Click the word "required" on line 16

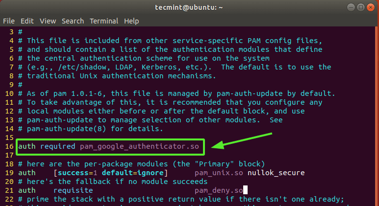tap(57, 147)
